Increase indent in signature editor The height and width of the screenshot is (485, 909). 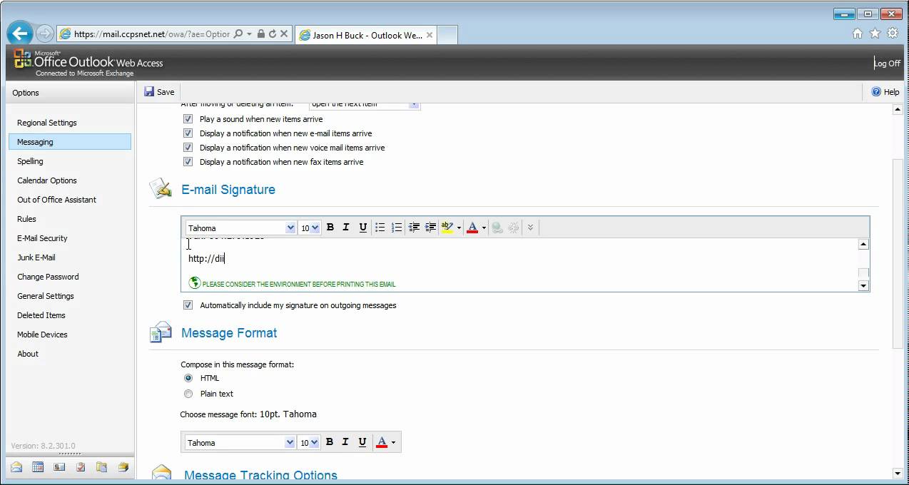pos(430,228)
